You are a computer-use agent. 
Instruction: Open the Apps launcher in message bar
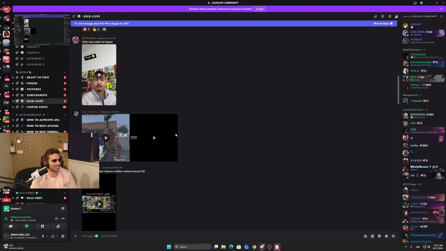pos(393,236)
